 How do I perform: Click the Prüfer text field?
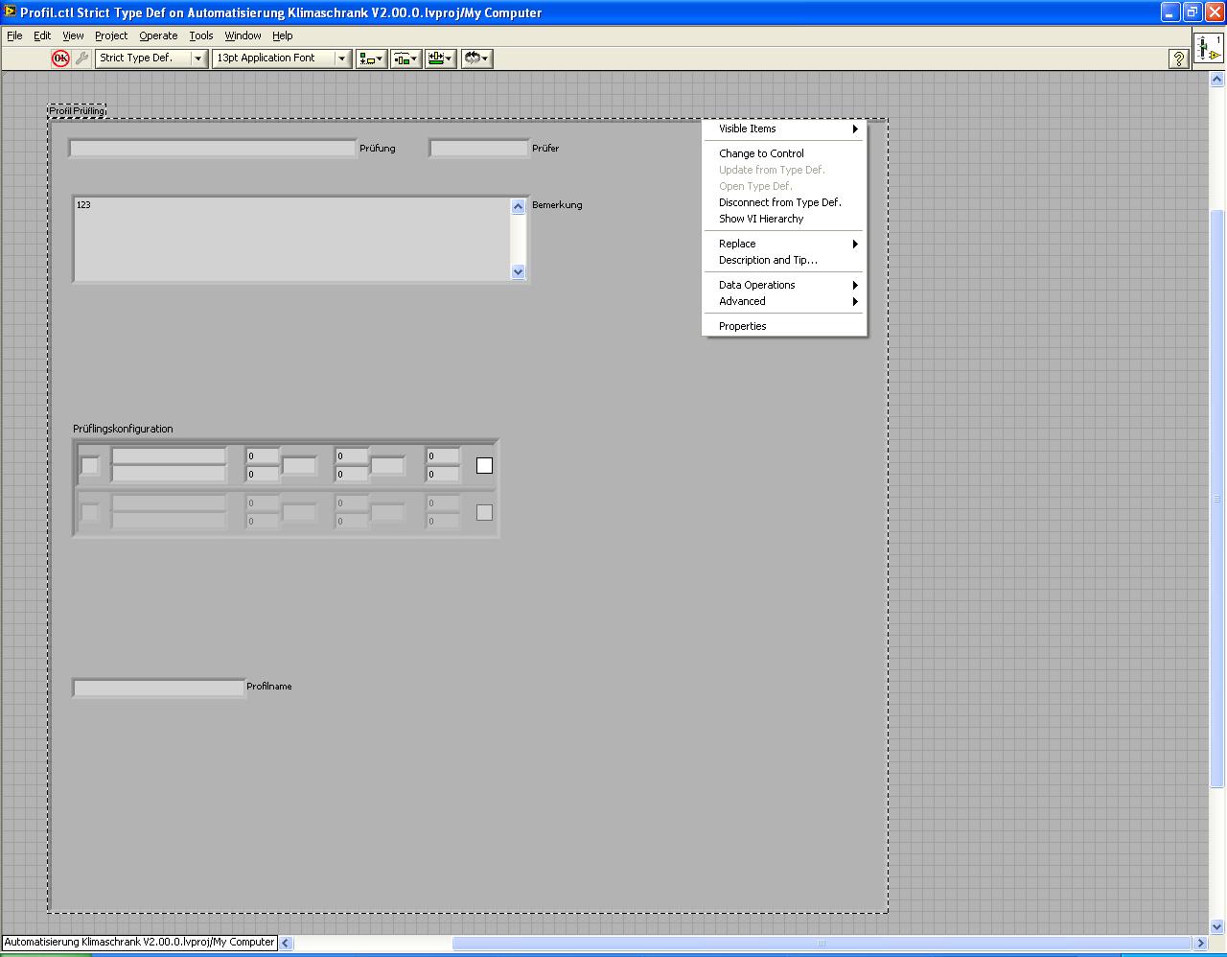(x=478, y=149)
